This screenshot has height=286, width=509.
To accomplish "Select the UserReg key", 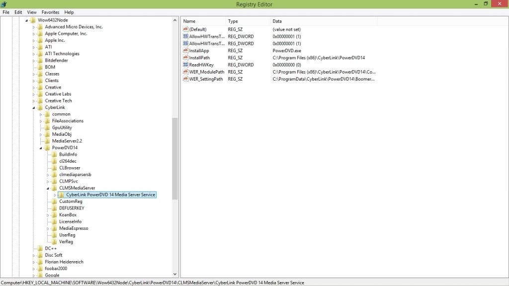I will tap(67, 235).
